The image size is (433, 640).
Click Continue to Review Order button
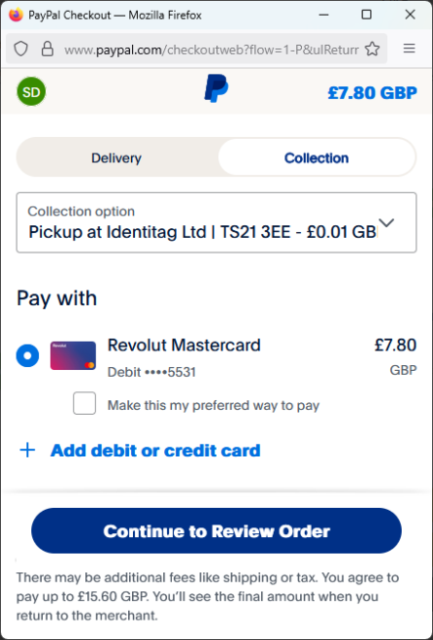point(217,530)
